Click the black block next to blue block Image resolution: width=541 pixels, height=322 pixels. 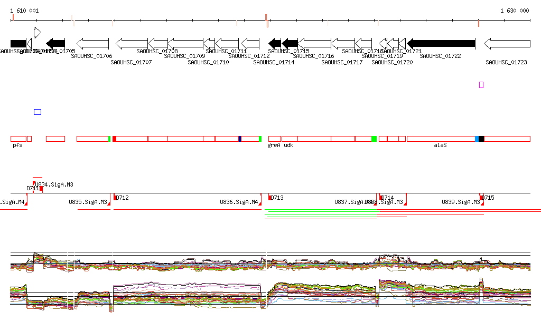tap(482, 139)
